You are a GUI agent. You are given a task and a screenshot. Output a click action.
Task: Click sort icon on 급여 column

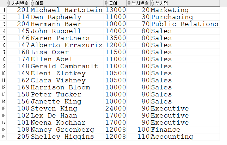tap(106, 3)
